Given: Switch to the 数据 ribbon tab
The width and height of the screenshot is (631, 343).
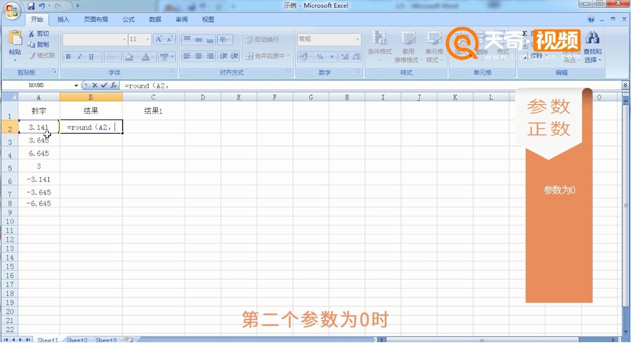Looking at the screenshot, I should [155, 19].
